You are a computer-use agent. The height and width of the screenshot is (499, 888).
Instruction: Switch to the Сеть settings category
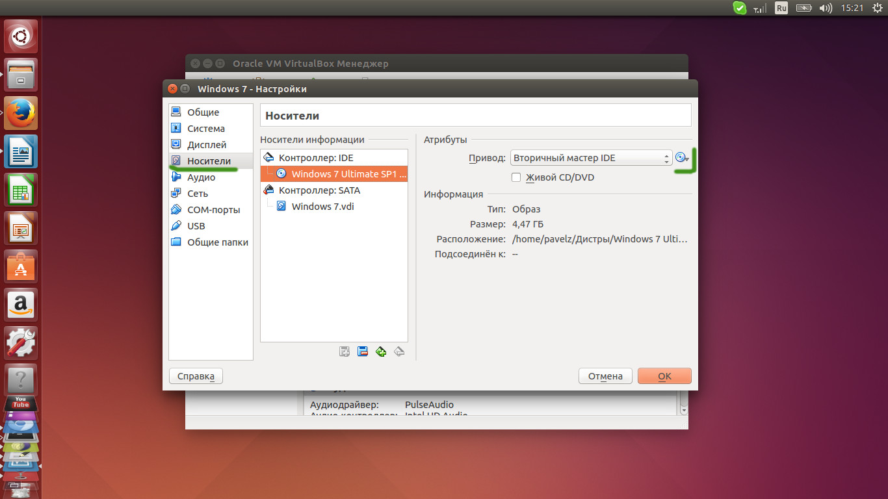[x=211, y=194]
